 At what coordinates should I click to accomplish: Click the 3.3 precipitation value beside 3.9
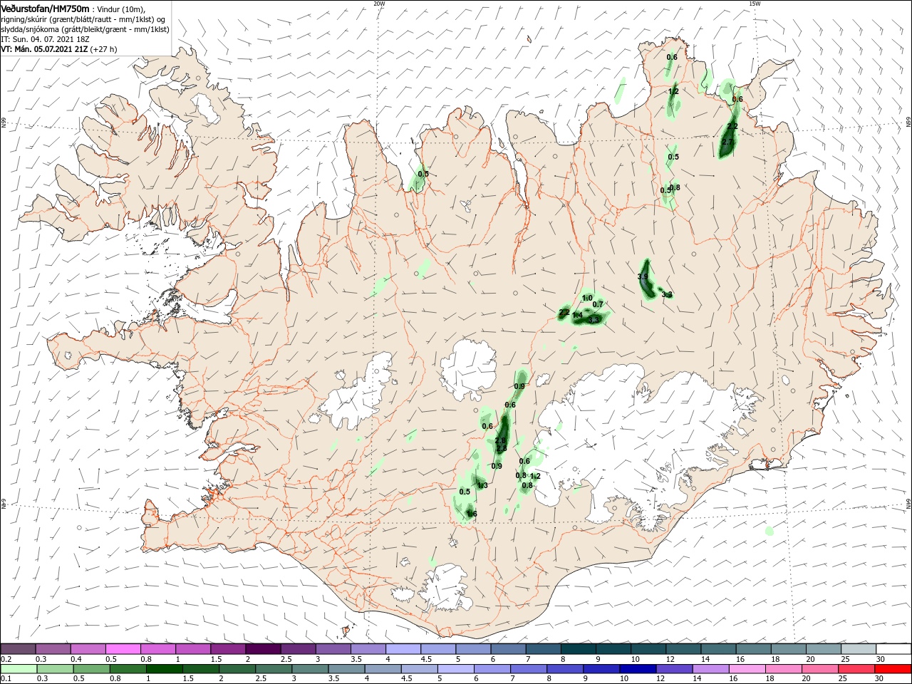click(x=667, y=294)
